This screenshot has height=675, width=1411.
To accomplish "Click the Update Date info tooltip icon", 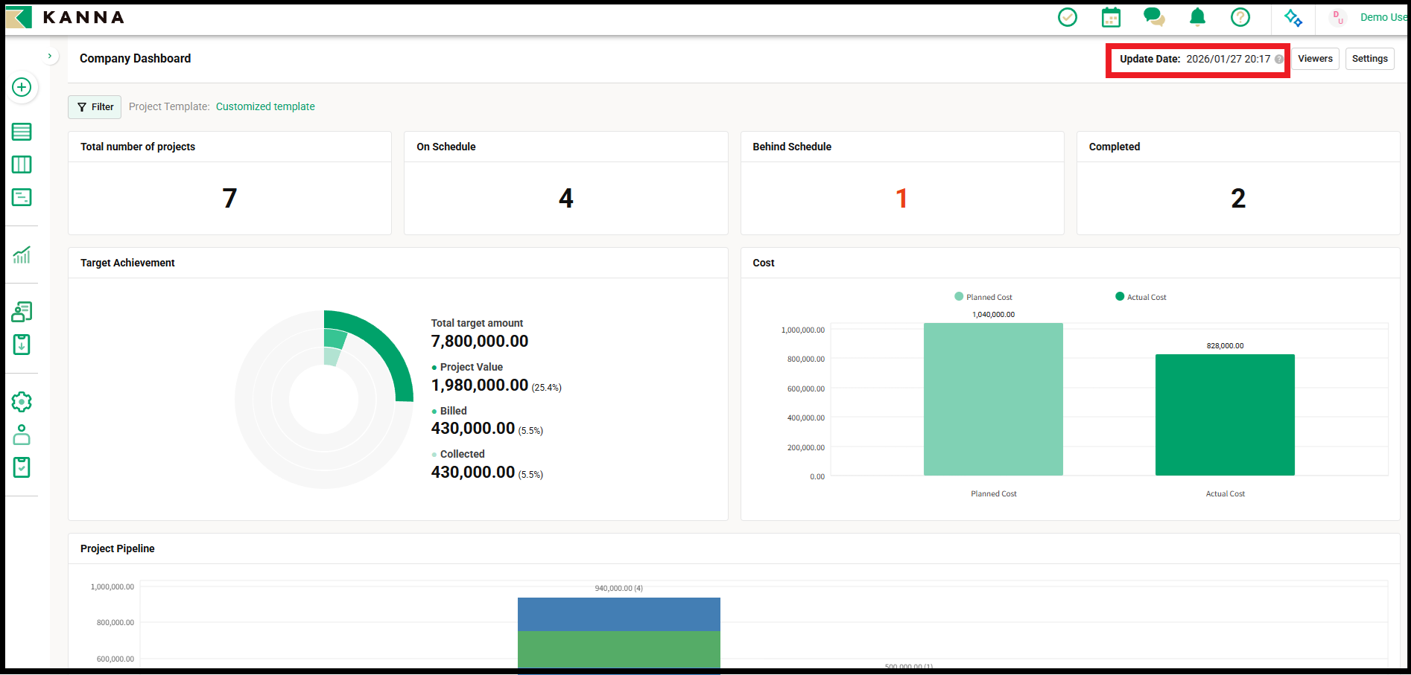I will (1279, 60).
